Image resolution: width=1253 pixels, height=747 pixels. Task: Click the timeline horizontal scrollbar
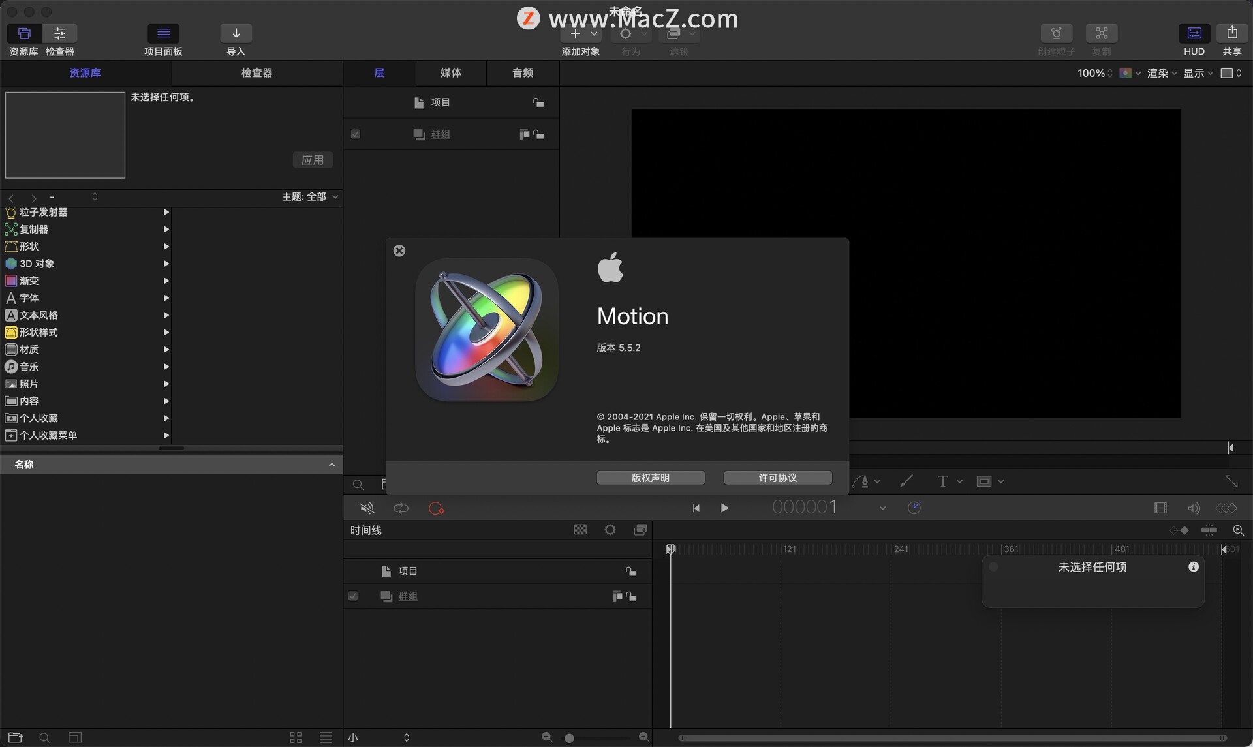click(953, 738)
